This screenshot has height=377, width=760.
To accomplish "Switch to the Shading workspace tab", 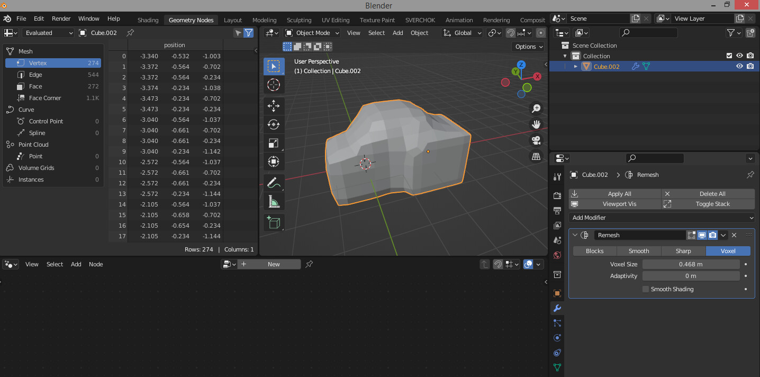I will point(148,20).
